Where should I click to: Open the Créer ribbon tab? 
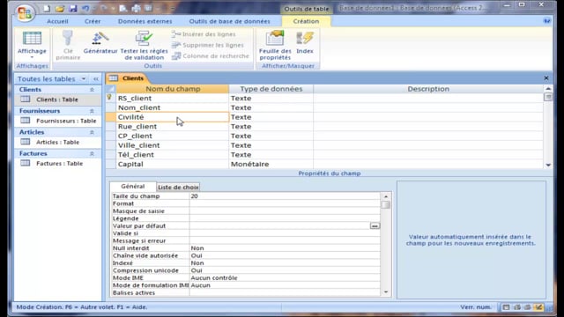coord(93,21)
